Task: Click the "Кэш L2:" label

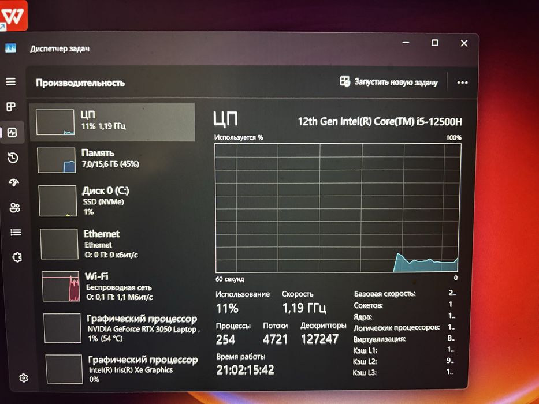Action: (x=365, y=361)
